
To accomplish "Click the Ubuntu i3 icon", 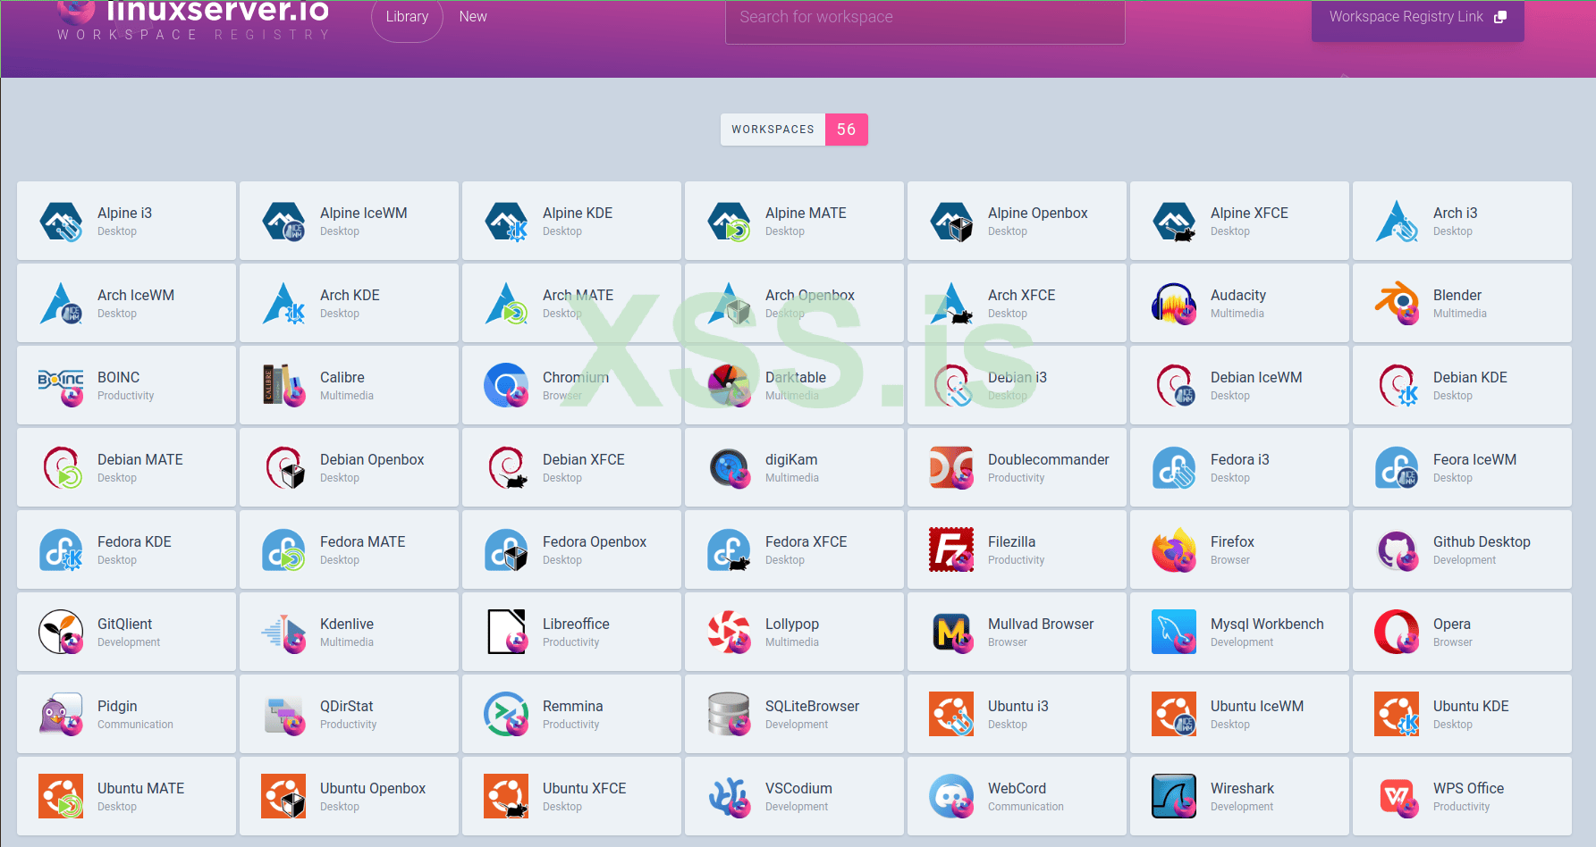I will (952, 715).
